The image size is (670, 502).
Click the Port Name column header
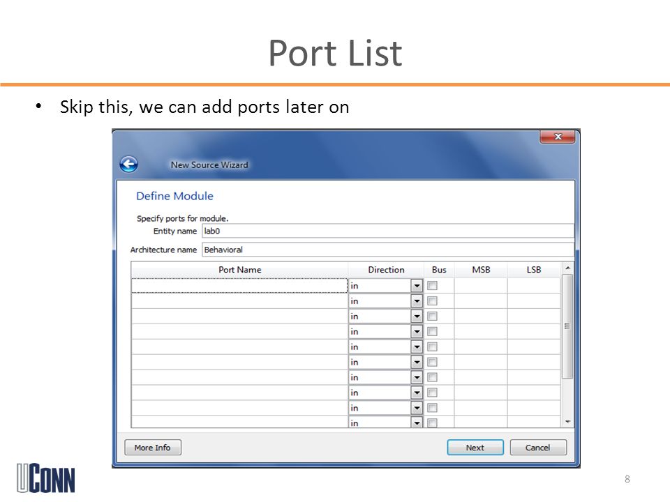tap(239, 270)
